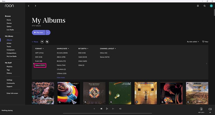The height and width of the screenshot is (115, 215).
Task: Expand the SAMPLE RATE column dropdown
Action: click(63, 48)
